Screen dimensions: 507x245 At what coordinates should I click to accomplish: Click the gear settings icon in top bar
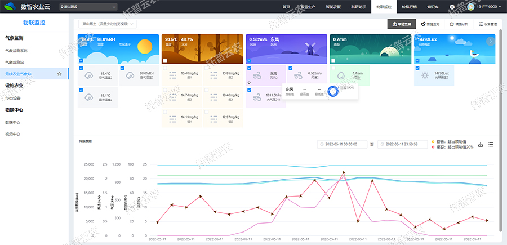click(452, 7)
